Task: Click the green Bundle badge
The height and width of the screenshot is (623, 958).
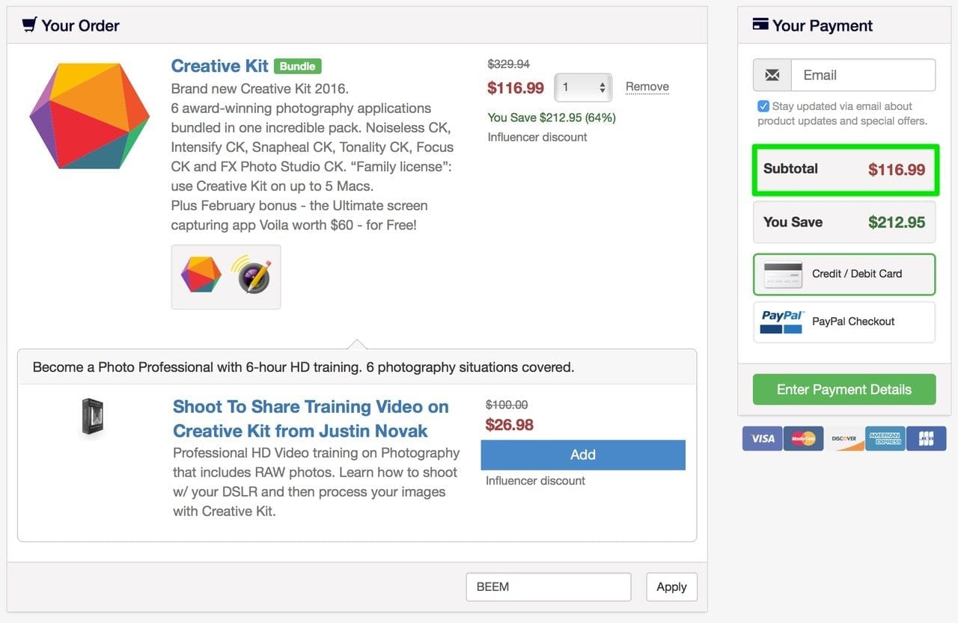Action: click(297, 66)
